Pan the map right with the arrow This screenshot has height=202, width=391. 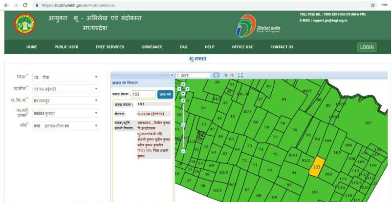click(x=188, y=89)
